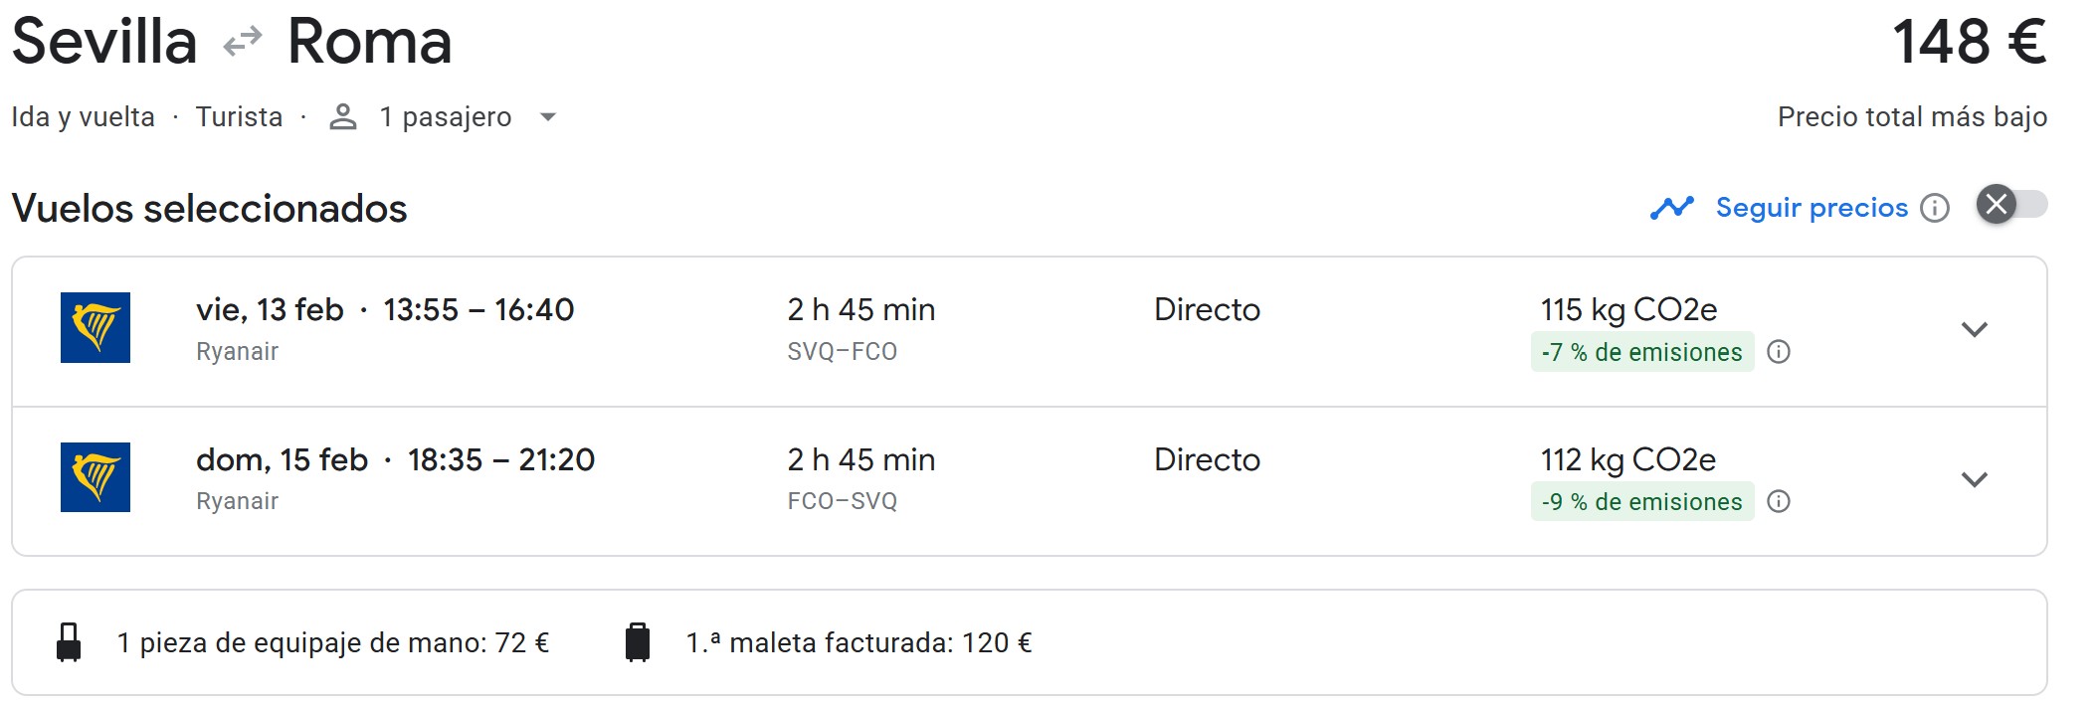Image resolution: width=2099 pixels, height=704 pixels.
Task: Click Ryanair logo on 15 feb flight
Action: click(95, 477)
